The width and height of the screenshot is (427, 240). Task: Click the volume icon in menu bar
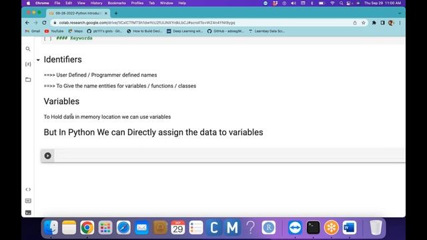pyautogui.click(x=294, y=3)
